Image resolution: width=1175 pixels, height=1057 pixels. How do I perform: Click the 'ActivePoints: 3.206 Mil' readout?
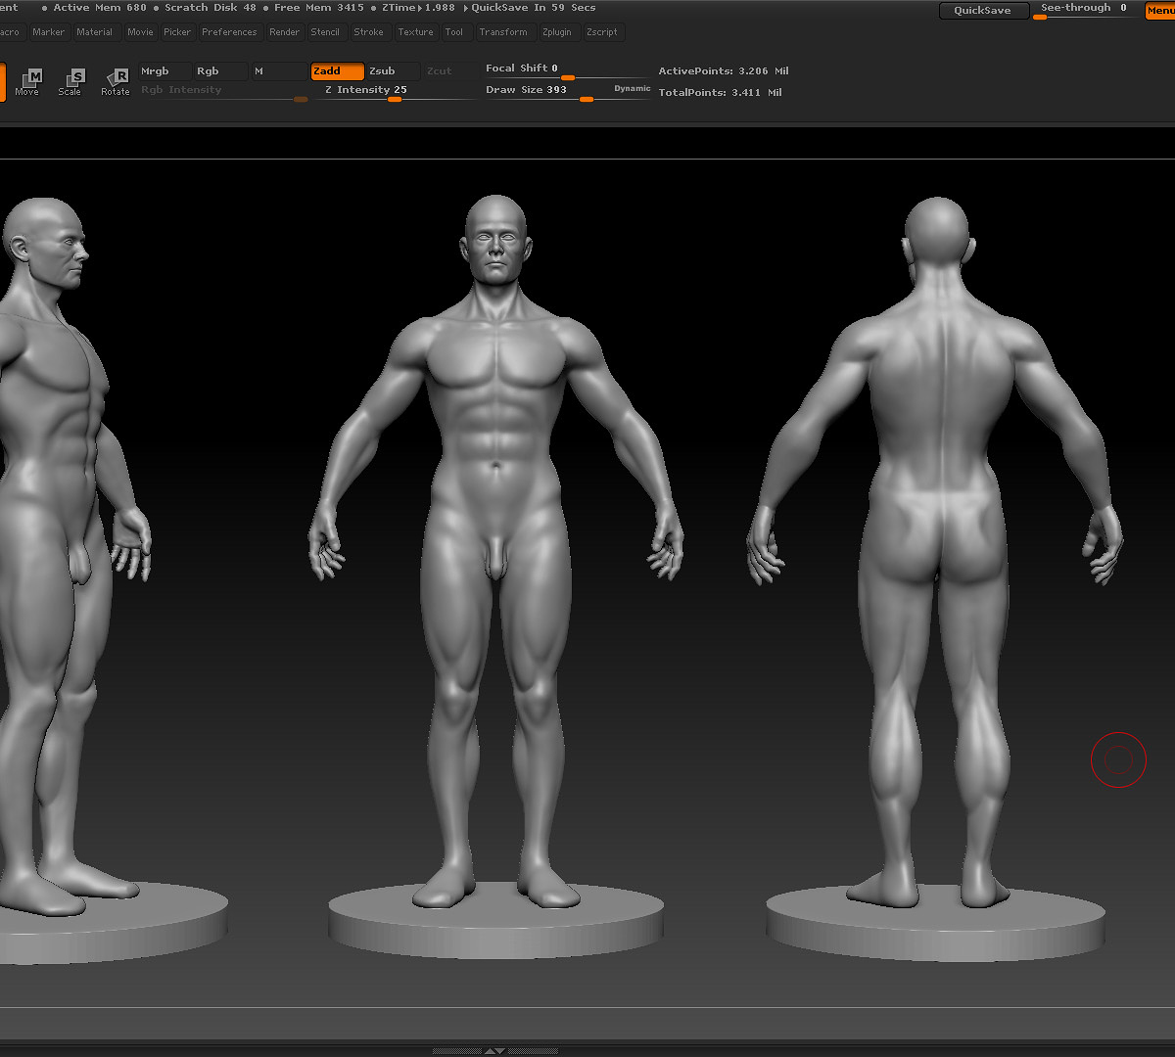[724, 71]
